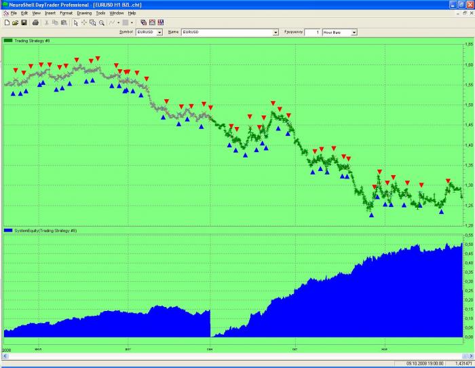Expand the Symbol dropdown
Screen dimensions: 475x368
pos(159,32)
